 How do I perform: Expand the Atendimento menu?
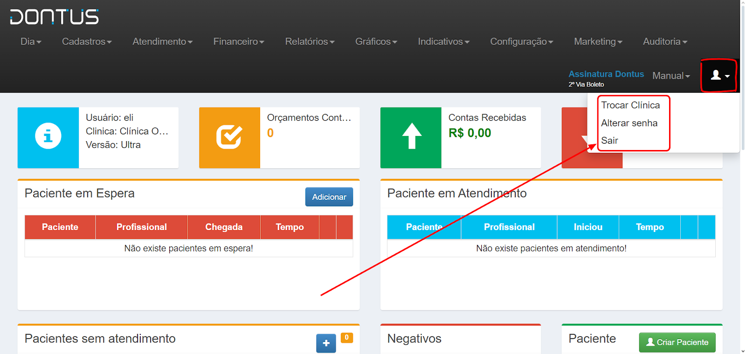(162, 41)
